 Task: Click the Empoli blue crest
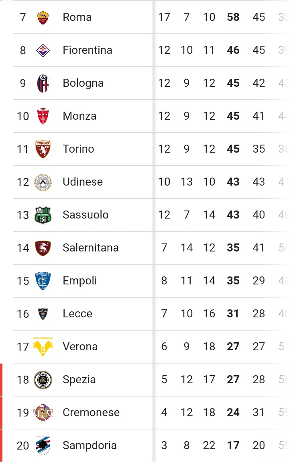click(x=43, y=281)
